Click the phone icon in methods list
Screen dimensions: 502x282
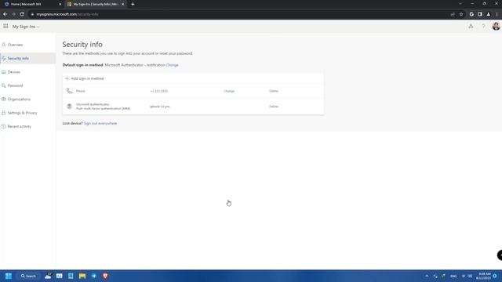click(70, 91)
